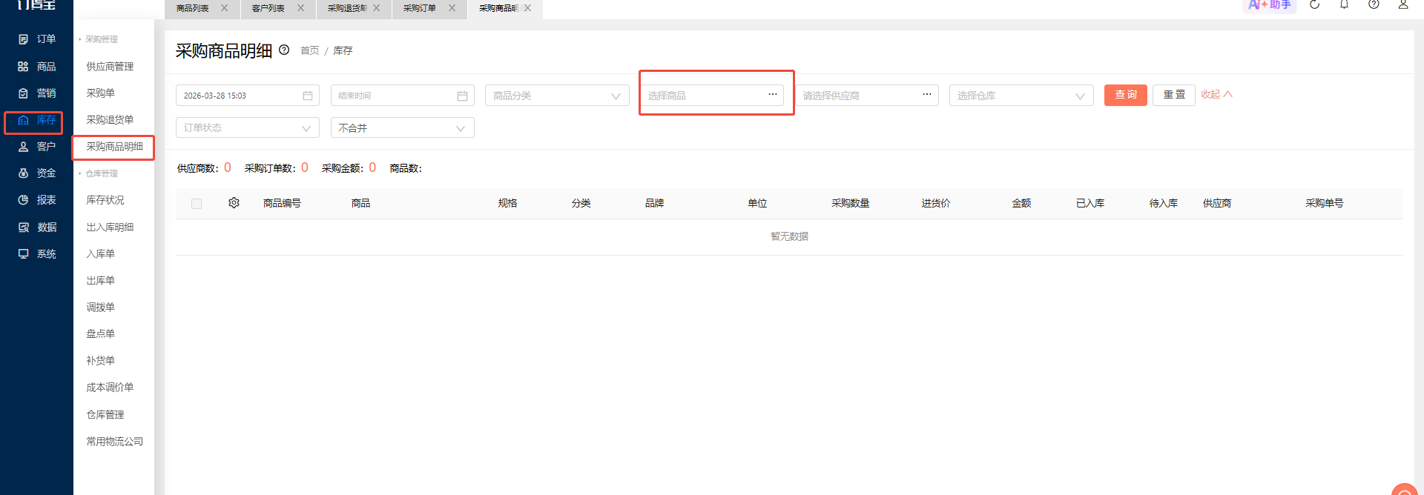Select 采购商品明细 in the submenu
Viewport: 1424px width, 495px height.
click(114, 147)
